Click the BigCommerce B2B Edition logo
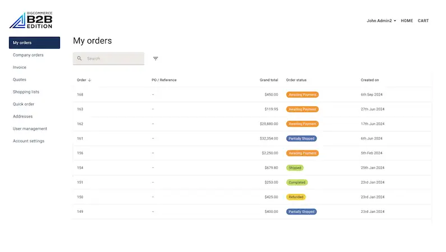The width and height of the screenshot is (446, 252). pyautogui.click(x=30, y=20)
